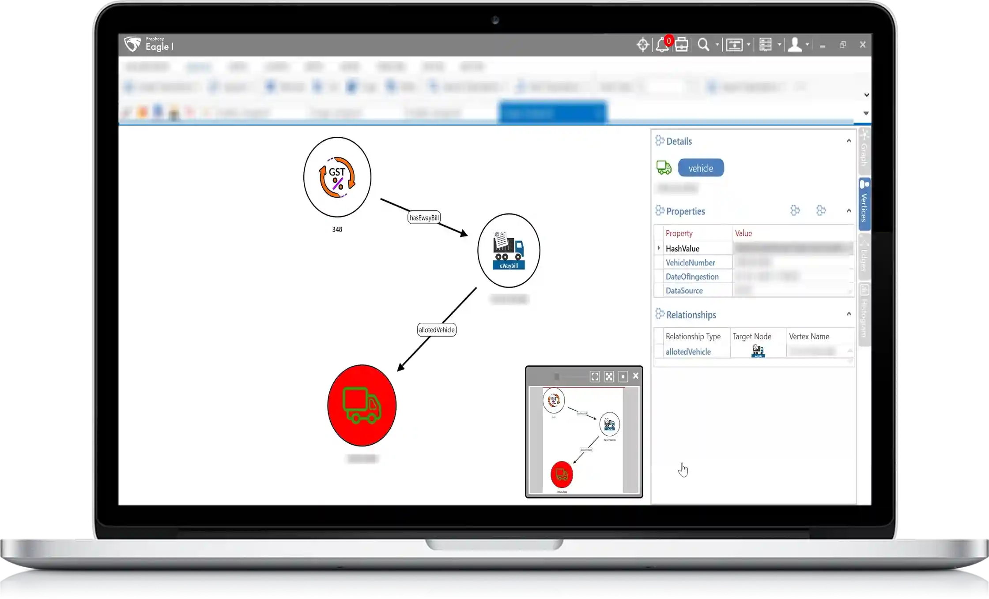Click the zoom slider in the minimap header
This screenshot has height=599, width=989.
557,377
